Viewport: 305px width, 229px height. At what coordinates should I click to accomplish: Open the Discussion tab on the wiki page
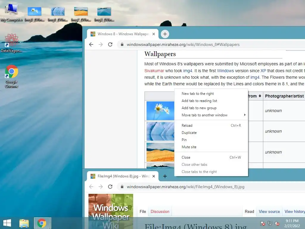tap(160, 211)
